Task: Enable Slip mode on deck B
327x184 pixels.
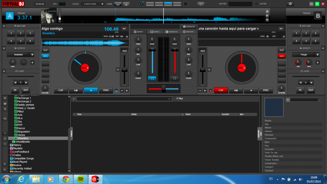Action: [x=282, y=50]
